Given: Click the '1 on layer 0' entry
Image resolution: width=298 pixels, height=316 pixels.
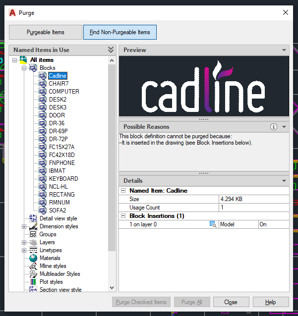Looking at the screenshot, I should [x=143, y=224].
